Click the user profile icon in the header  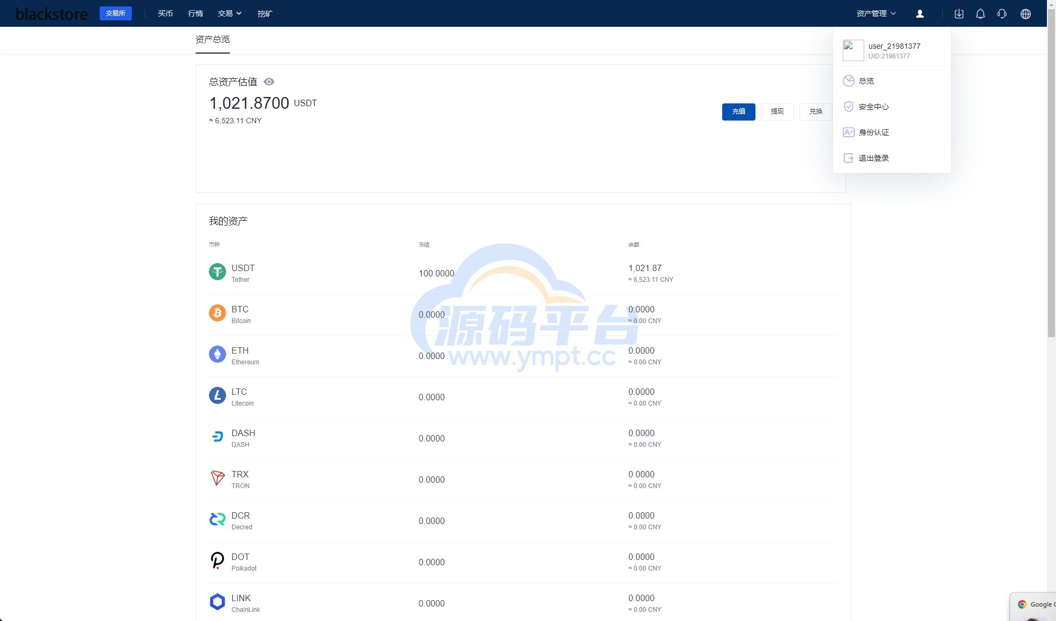920,14
